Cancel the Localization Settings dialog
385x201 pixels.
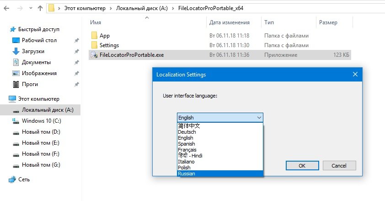tap(339, 166)
